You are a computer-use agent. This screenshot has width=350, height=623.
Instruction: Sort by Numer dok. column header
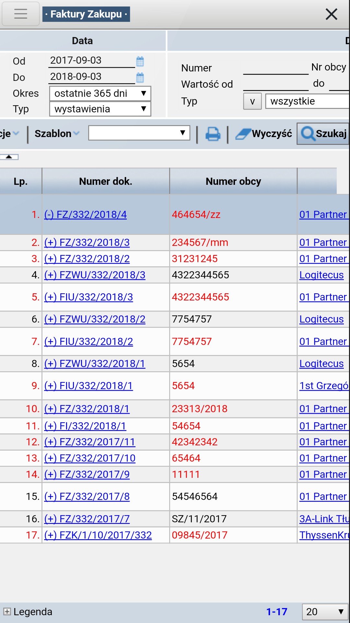[x=105, y=181]
